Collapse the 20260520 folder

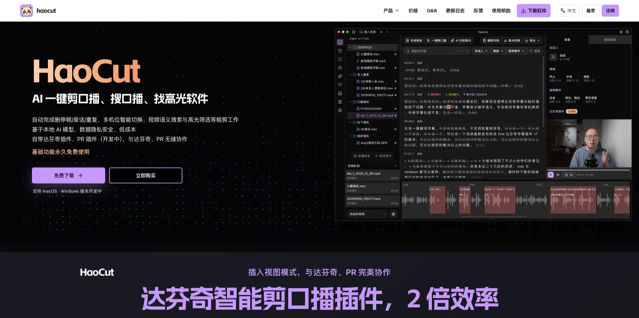point(350,48)
